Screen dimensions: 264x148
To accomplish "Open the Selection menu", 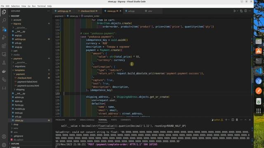I will point(15,6).
